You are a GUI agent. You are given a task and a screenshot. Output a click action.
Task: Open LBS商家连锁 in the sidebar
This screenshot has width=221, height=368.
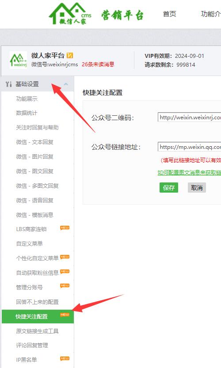pyautogui.click(x=31, y=229)
